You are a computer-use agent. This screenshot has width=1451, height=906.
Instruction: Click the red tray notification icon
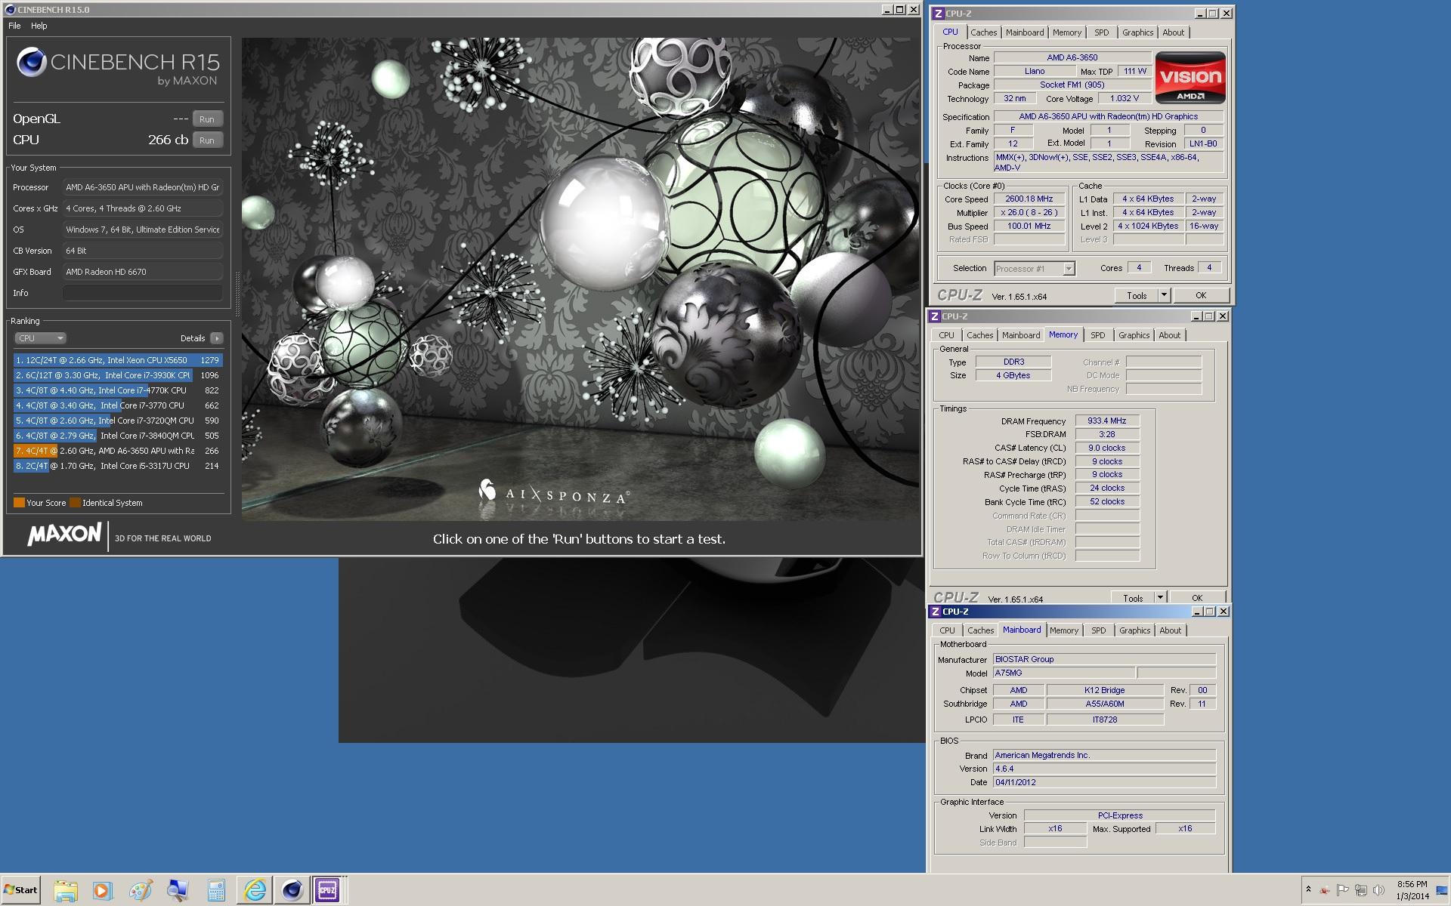1325,890
